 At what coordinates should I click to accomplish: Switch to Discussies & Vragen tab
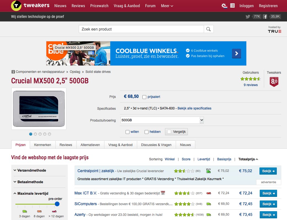[x=156, y=145]
